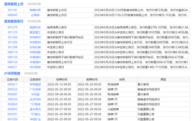Open stock code 300859
This screenshot has height=121, width=192.
pyautogui.click(x=12, y=104)
